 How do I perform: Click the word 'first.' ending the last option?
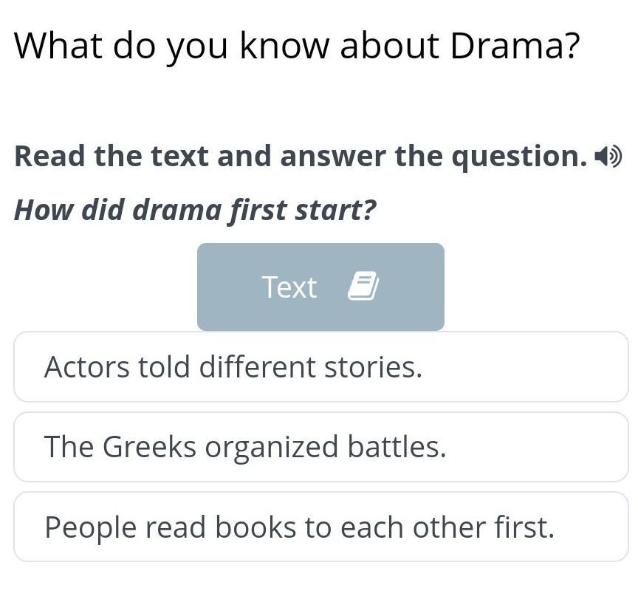[526, 527]
